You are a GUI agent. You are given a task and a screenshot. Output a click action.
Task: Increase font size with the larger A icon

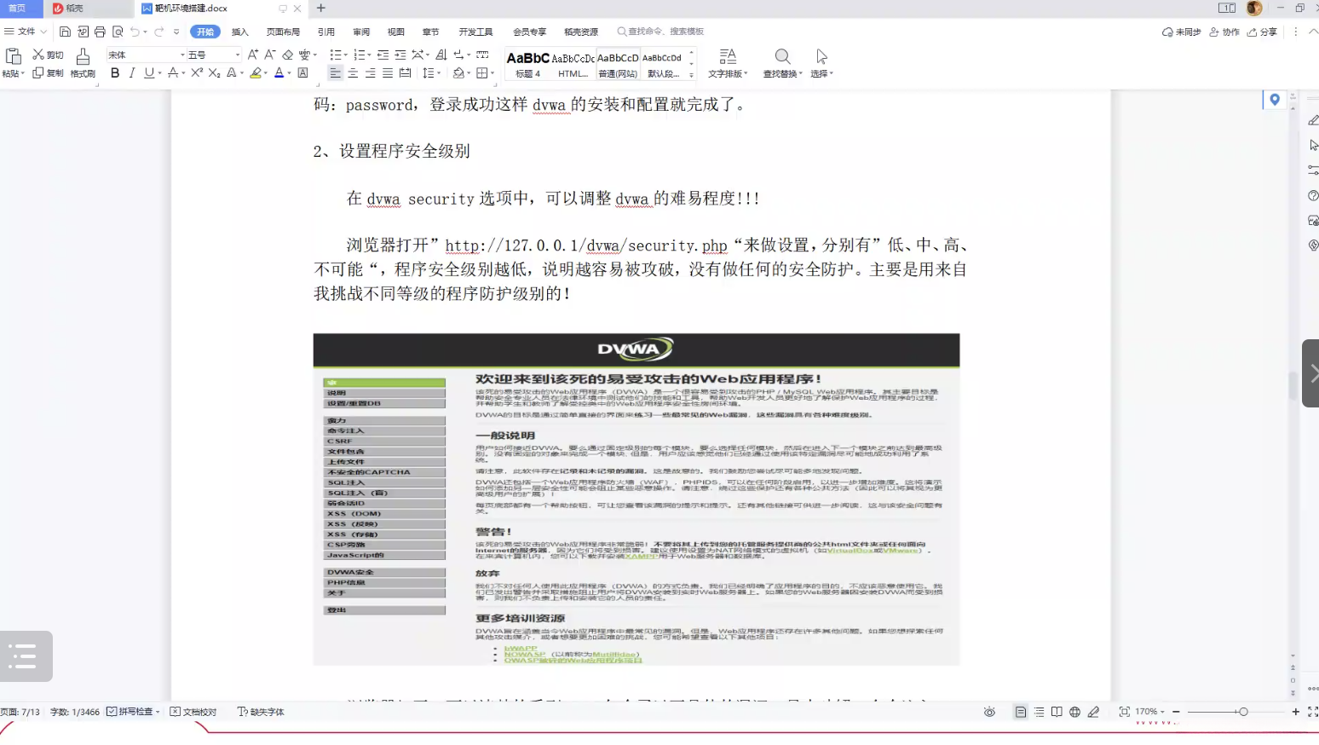(x=253, y=55)
